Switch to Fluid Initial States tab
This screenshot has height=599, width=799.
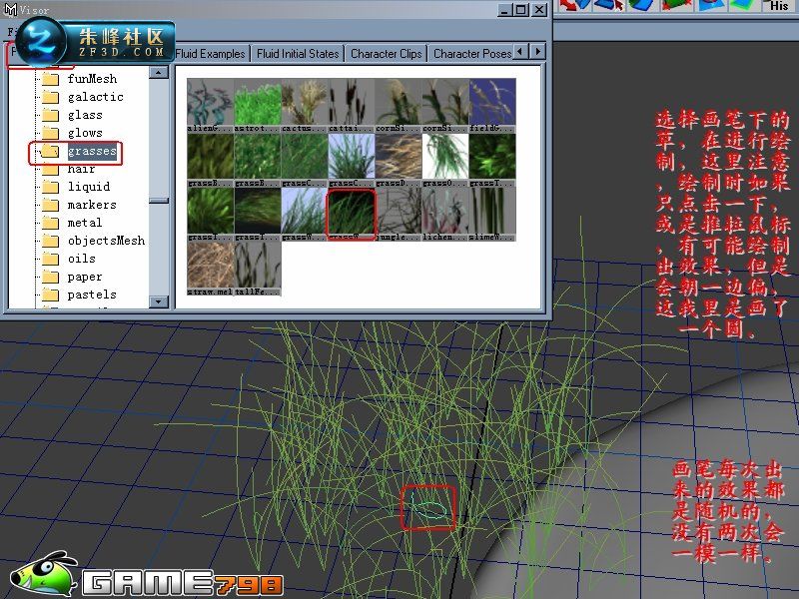pos(298,54)
